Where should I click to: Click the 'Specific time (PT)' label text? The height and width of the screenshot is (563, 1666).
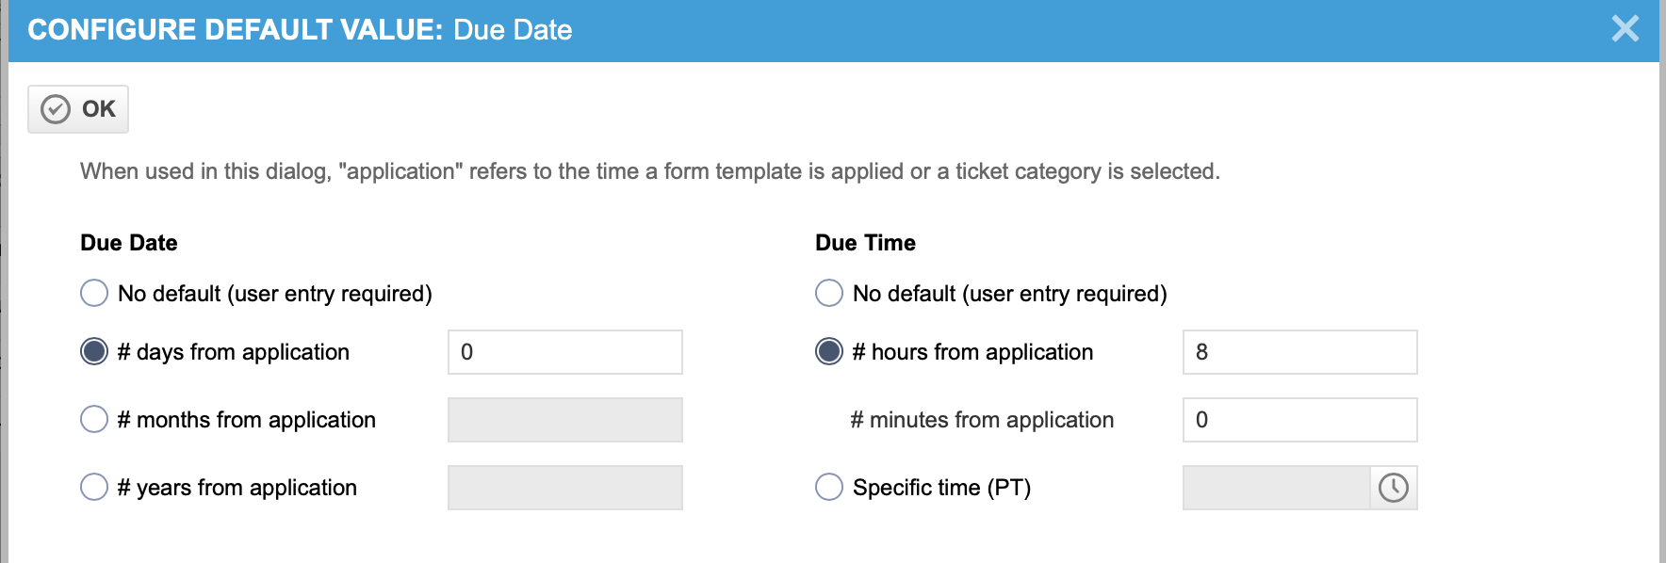pos(941,488)
